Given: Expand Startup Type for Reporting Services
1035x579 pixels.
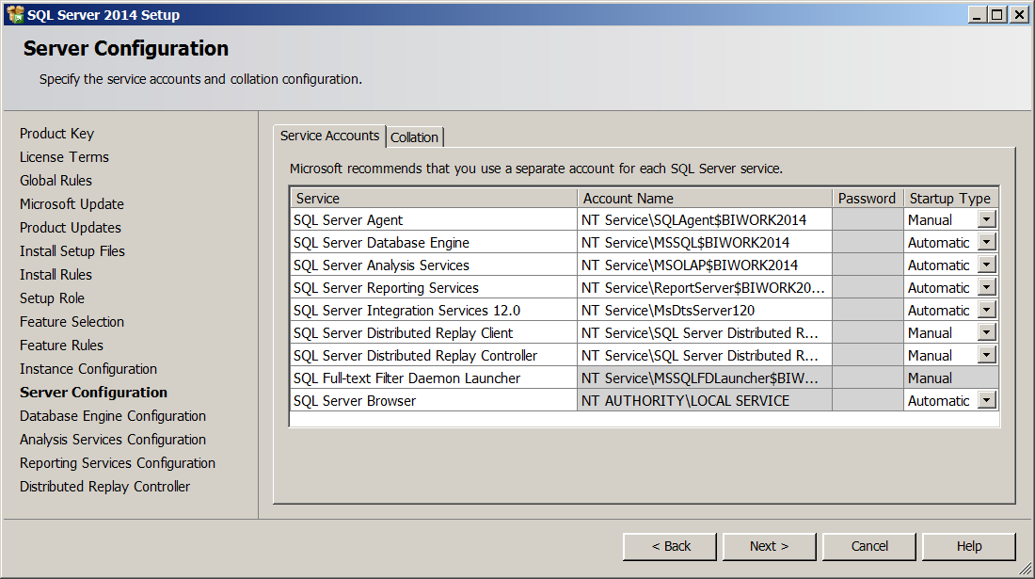Looking at the screenshot, I should pyautogui.click(x=986, y=288).
